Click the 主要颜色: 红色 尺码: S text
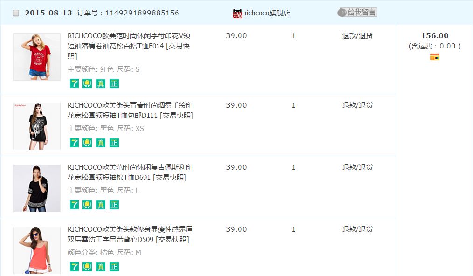Image resolution: width=473 pixels, height=276 pixels. pos(103,69)
